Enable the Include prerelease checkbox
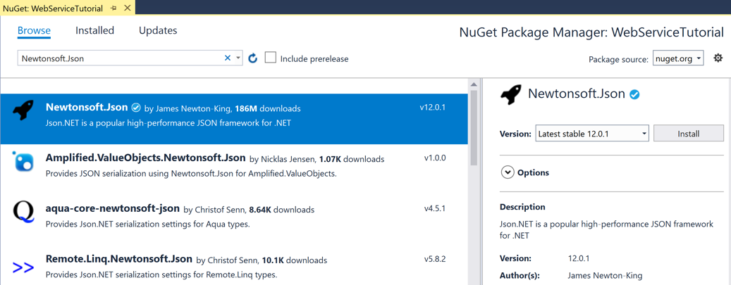Image resolution: width=731 pixels, height=285 pixels. coord(271,58)
